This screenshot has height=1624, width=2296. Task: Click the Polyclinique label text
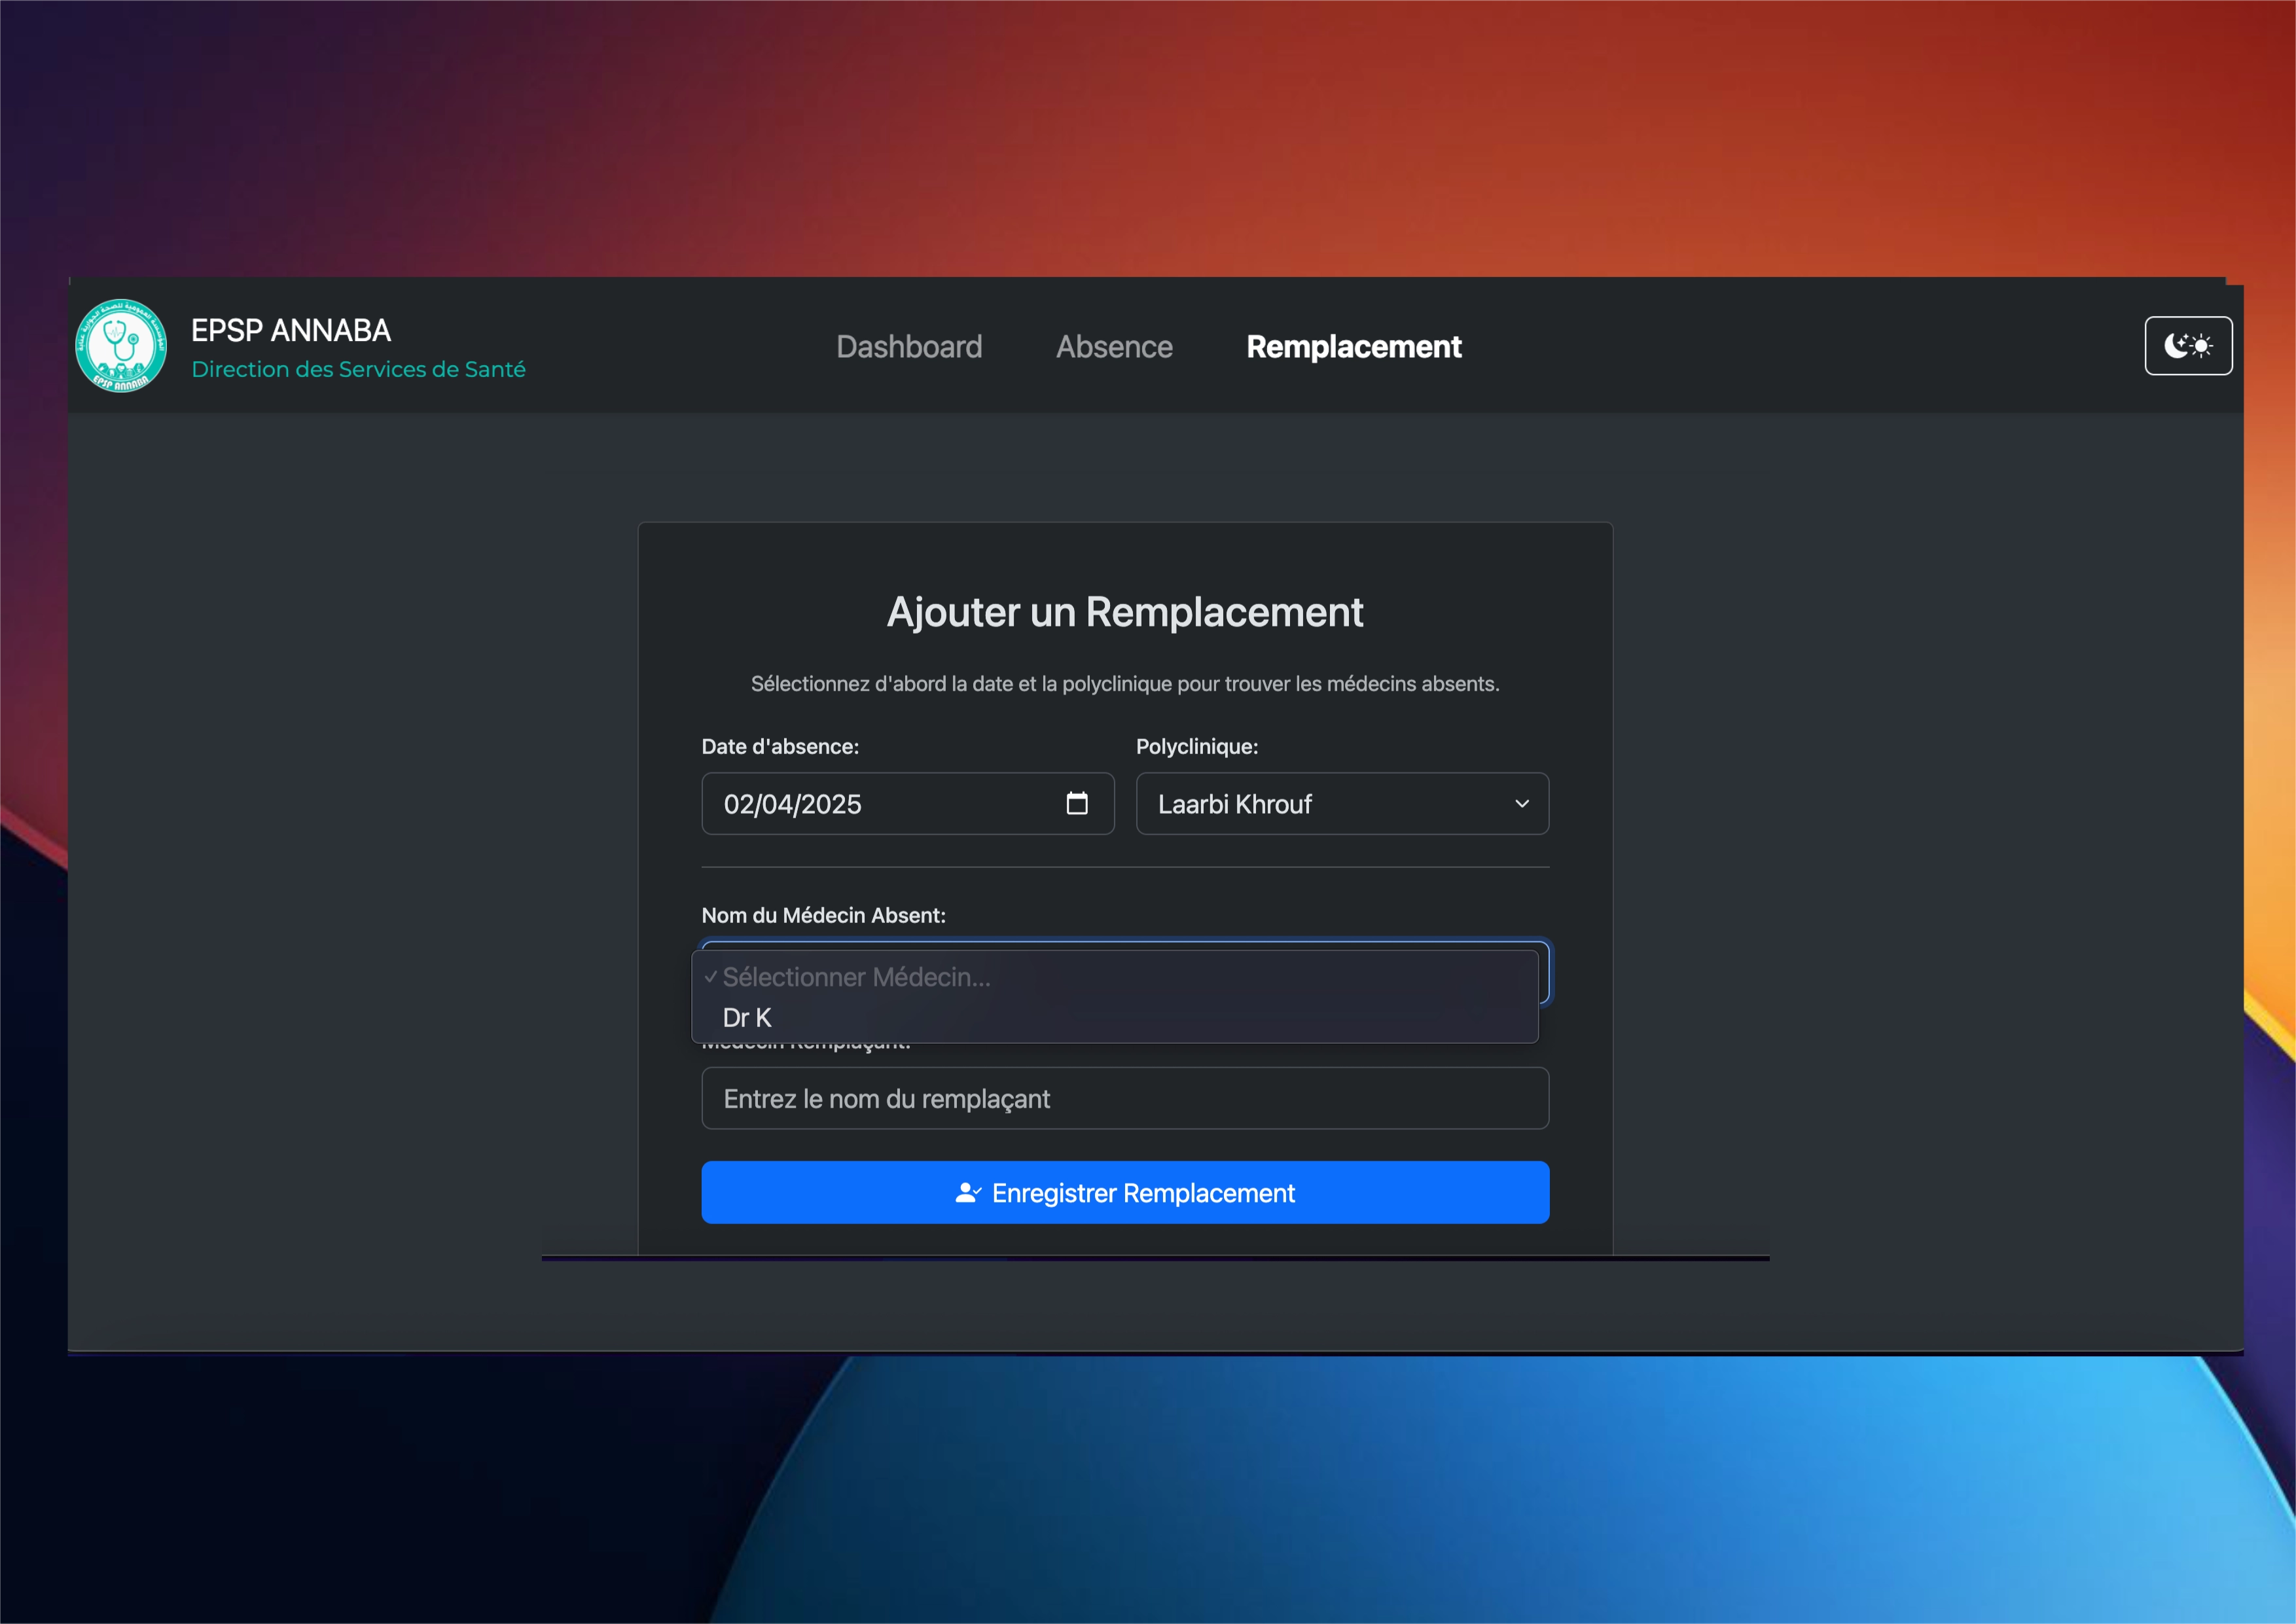click(x=1196, y=746)
